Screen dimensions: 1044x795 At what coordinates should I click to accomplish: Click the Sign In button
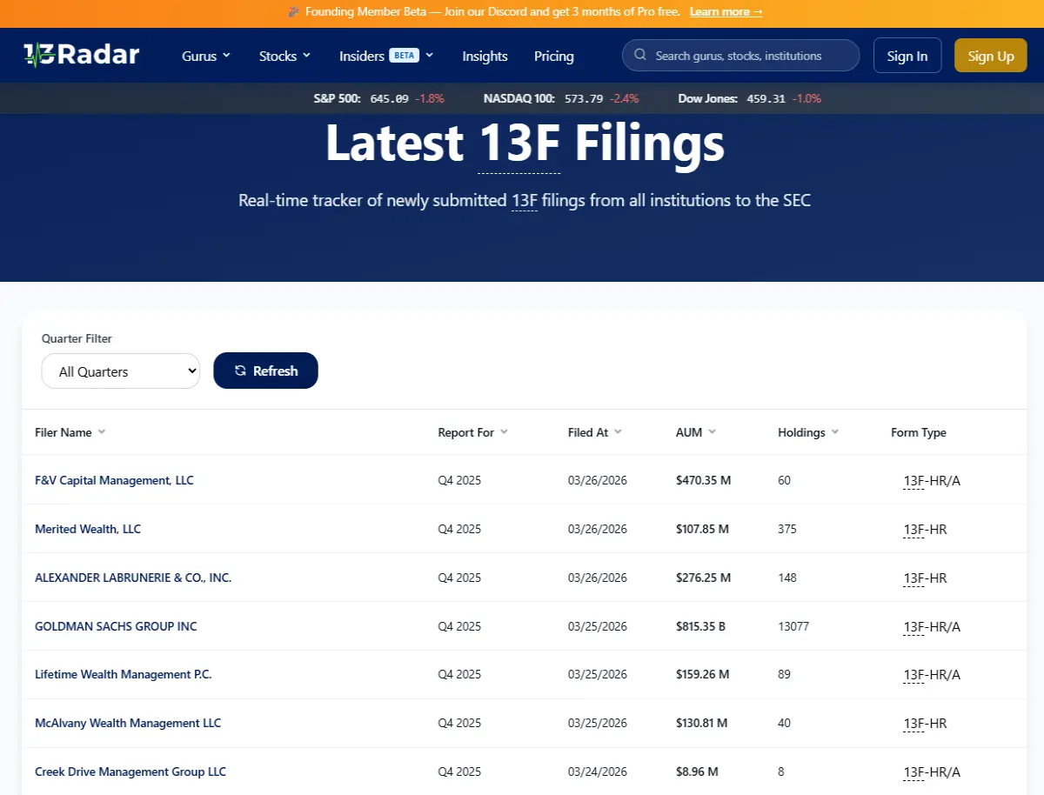[x=907, y=56]
